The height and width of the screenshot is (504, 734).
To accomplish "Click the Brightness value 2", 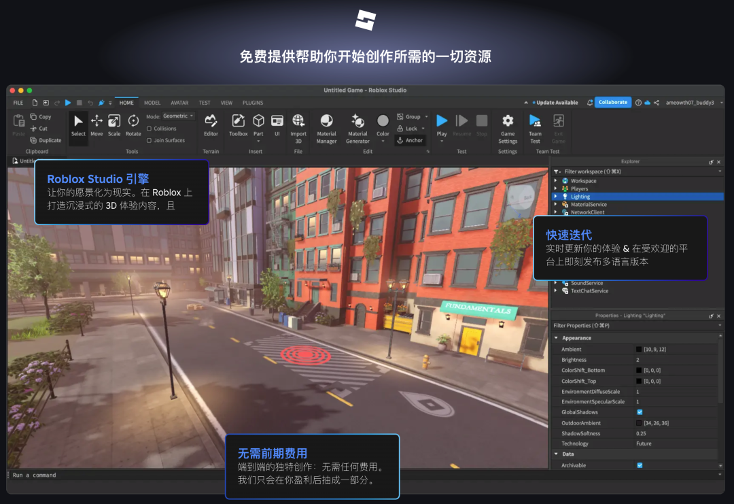I will pyautogui.click(x=637, y=360).
